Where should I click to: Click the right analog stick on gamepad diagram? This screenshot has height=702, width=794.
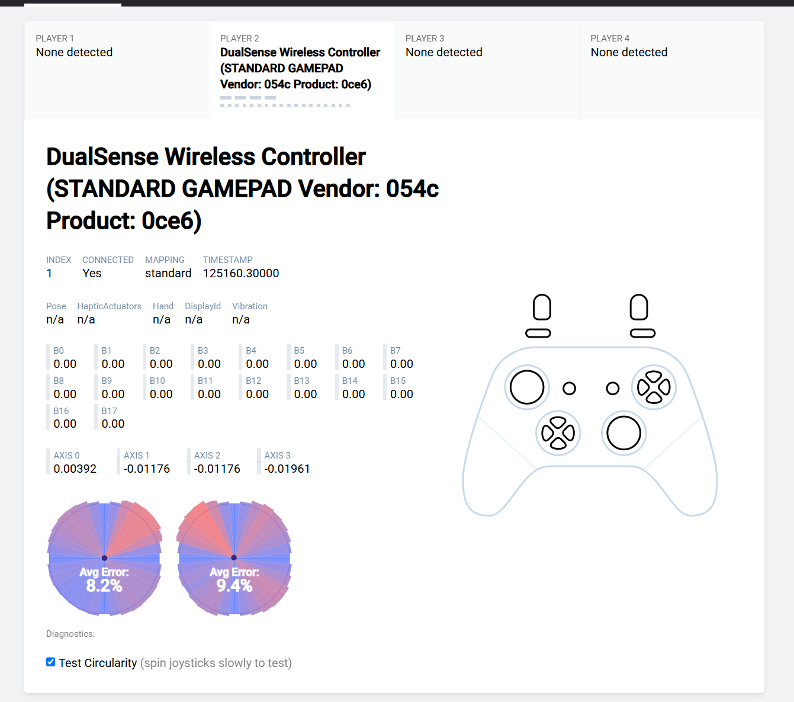(623, 433)
